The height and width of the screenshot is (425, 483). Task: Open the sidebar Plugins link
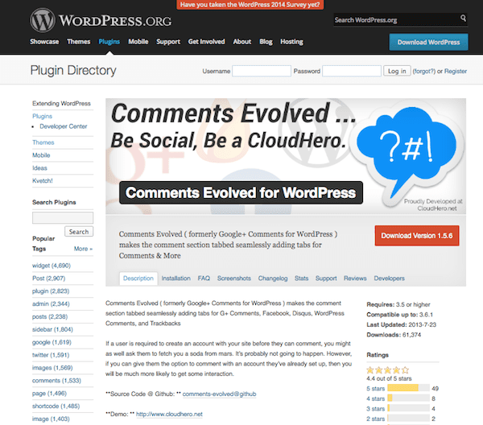(x=42, y=116)
